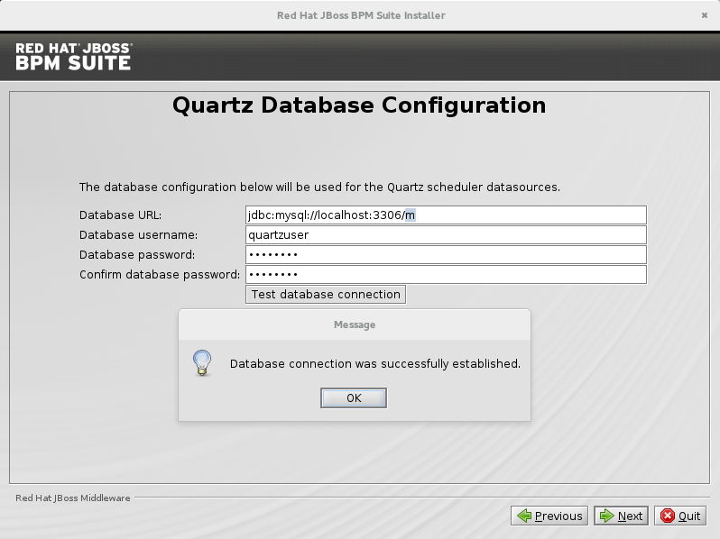This screenshot has width=720, height=539.
Task: Click the Red Hat JBoss BPM Suite logo
Action: point(73,57)
